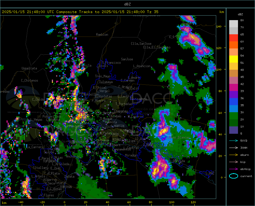Click the red 65 dBZ legend swatch
The height and width of the screenshot is (206, 255).
(x=233, y=38)
